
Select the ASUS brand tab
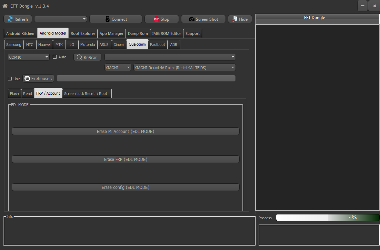104,45
